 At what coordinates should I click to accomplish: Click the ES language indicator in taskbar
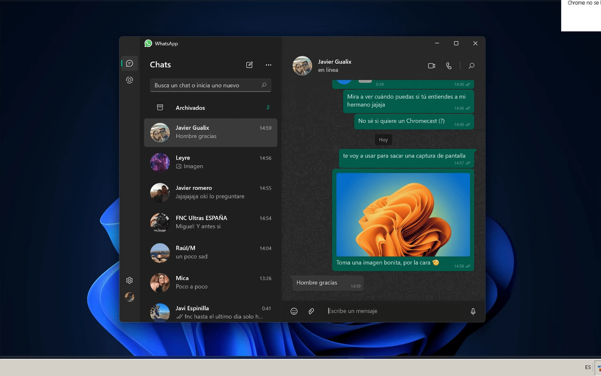tap(588, 368)
